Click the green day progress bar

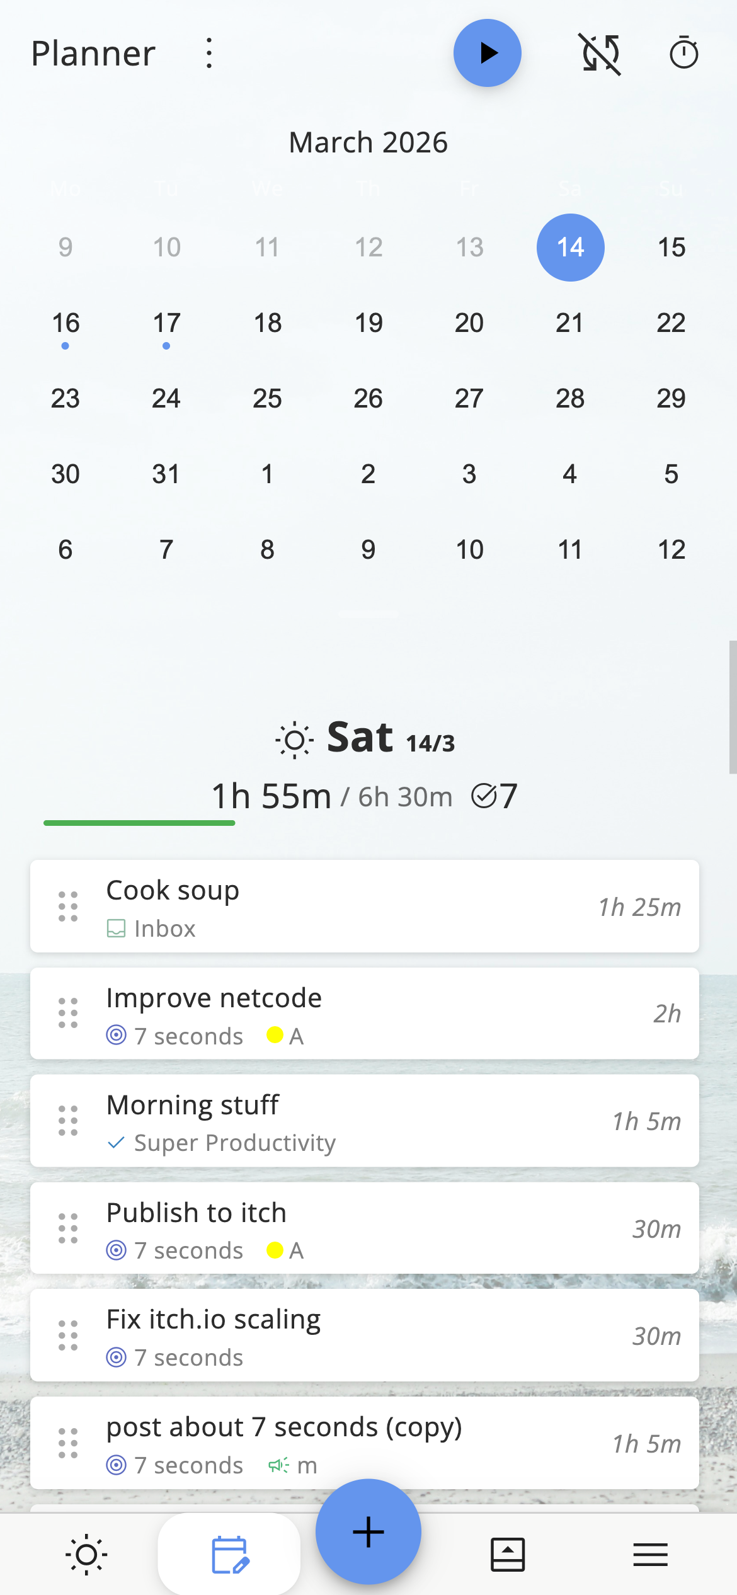tap(139, 823)
